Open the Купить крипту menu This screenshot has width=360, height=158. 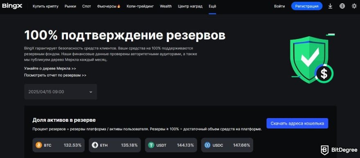(x=45, y=7)
